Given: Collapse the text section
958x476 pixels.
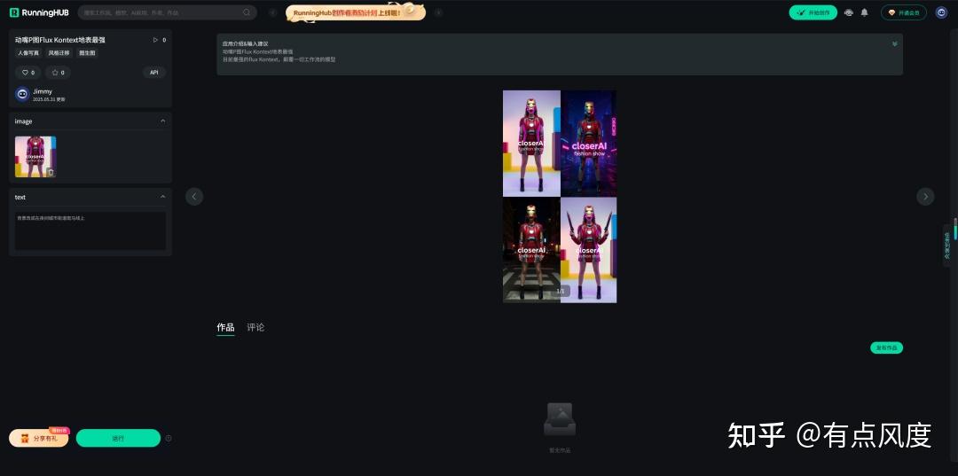Looking at the screenshot, I should click(x=162, y=197).
